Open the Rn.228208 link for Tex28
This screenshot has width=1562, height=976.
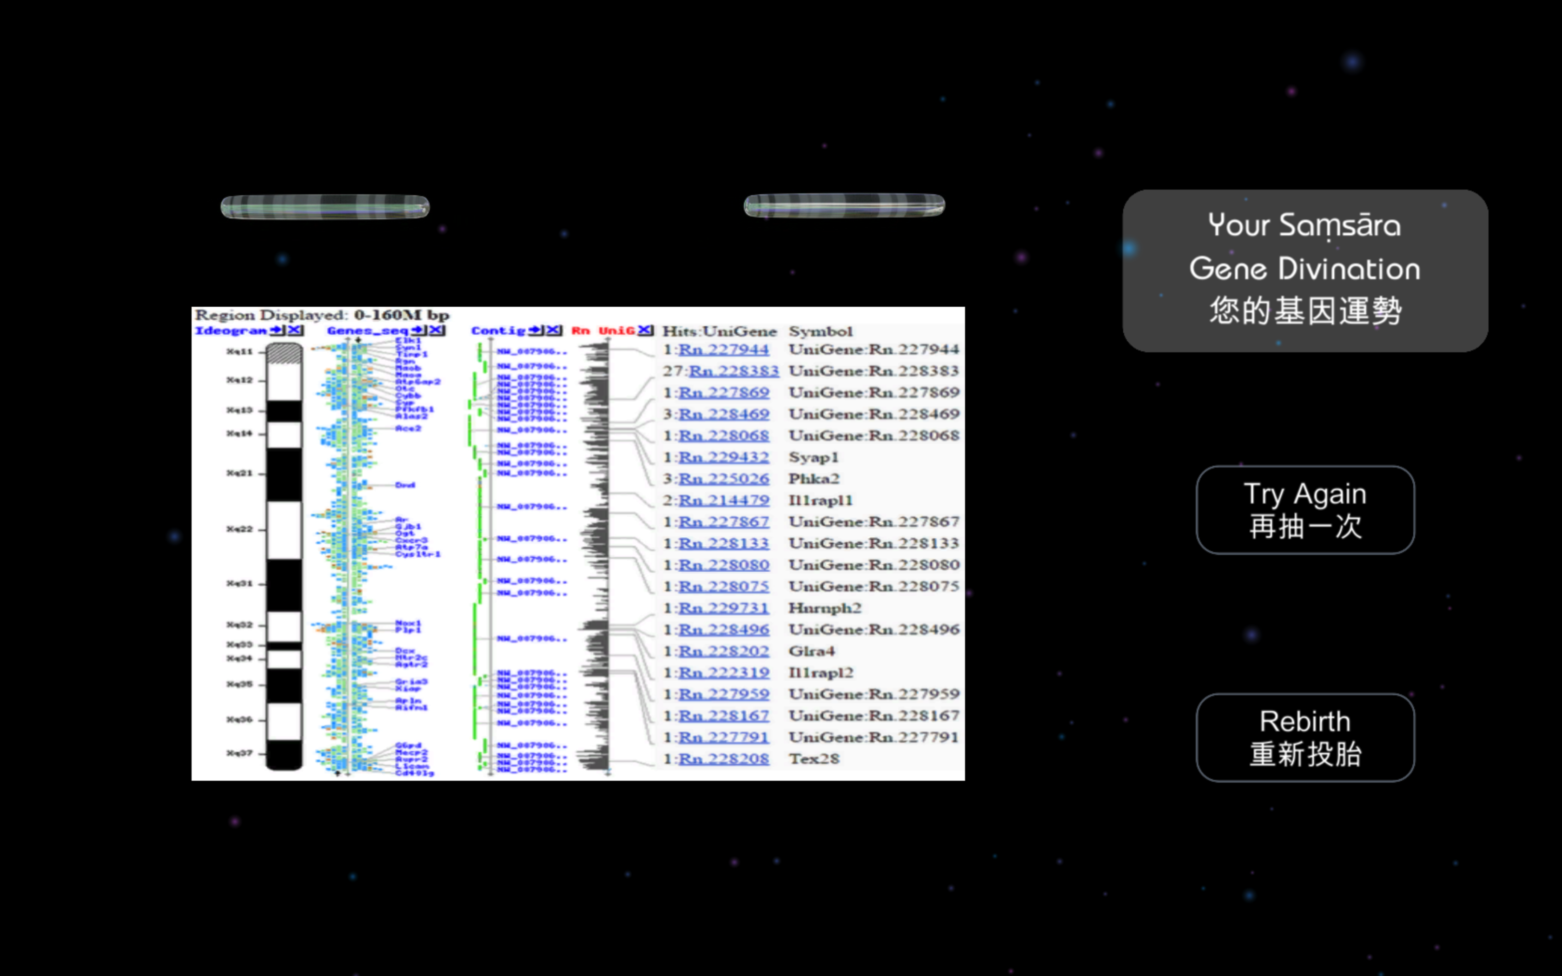(723, 759)
